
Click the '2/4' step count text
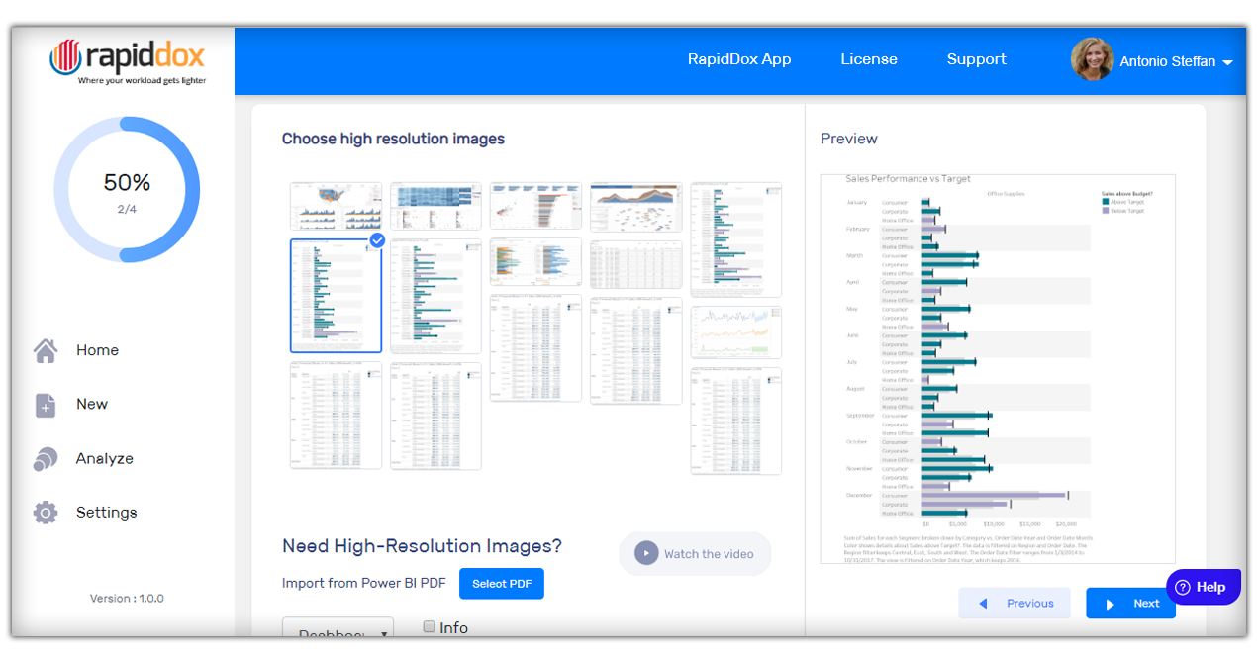127,210
